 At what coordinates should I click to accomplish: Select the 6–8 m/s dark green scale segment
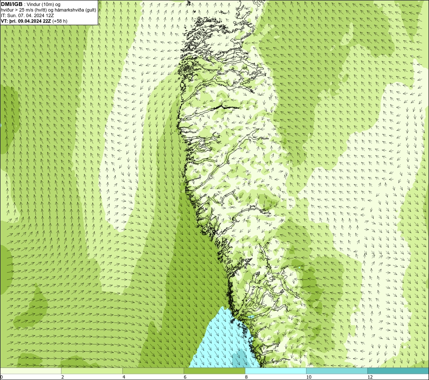(x=214, y=371)
